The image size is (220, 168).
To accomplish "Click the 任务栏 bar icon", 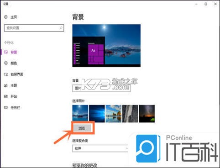I will [x=6, y=108].
